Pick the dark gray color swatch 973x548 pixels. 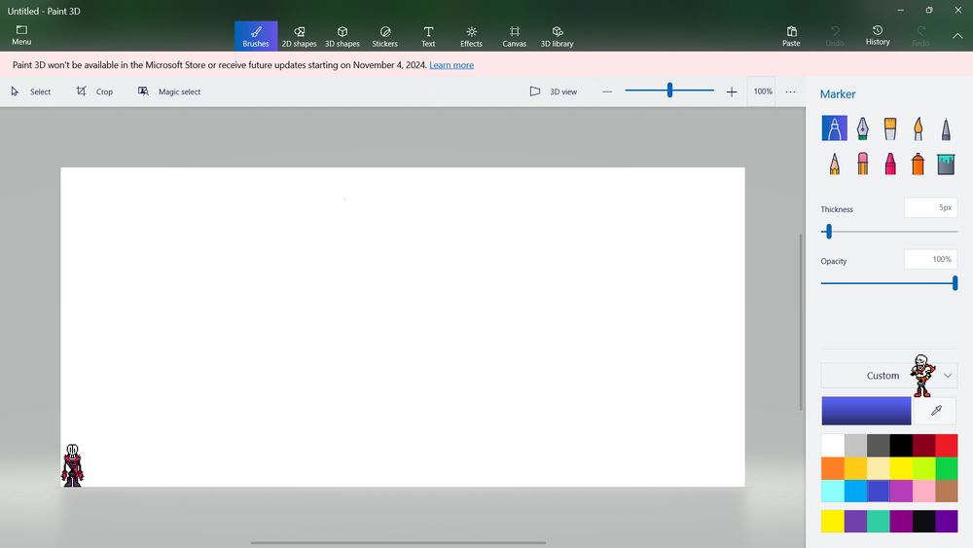pyautogui.click(x=878, y=445)
